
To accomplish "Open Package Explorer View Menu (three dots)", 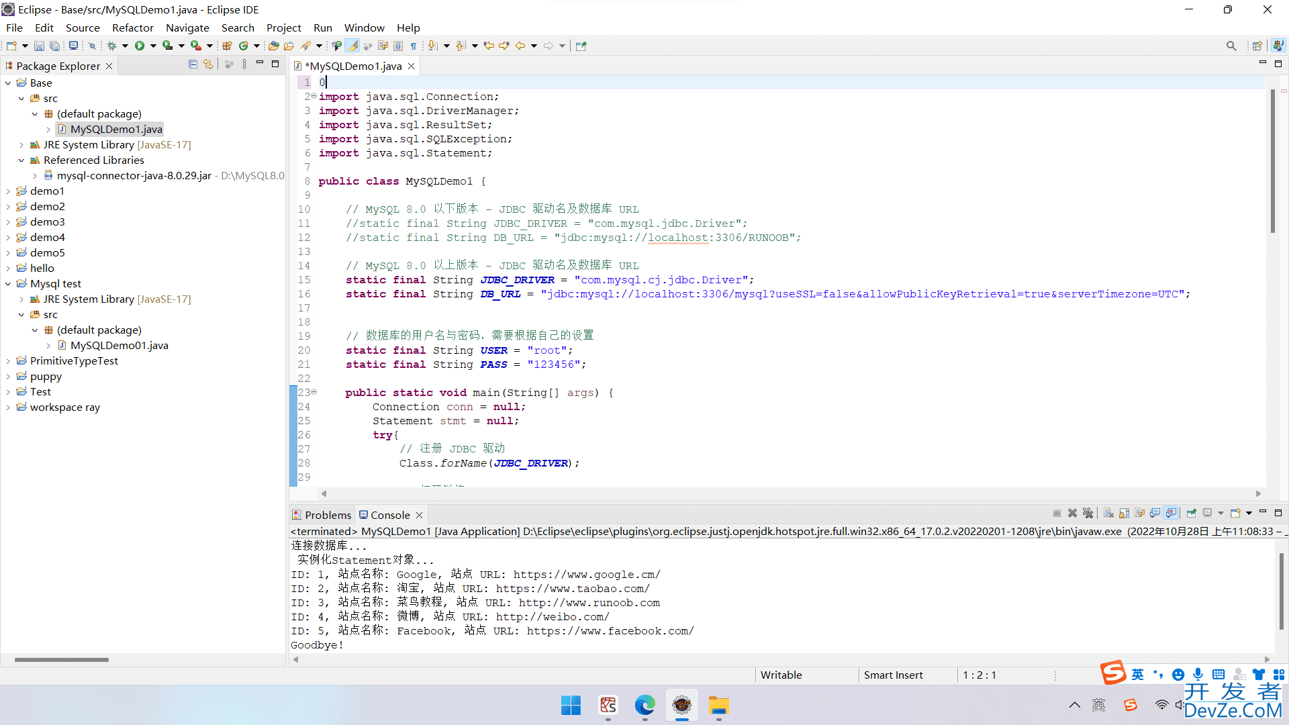I will pyautogui.click(x=244, y=64).
